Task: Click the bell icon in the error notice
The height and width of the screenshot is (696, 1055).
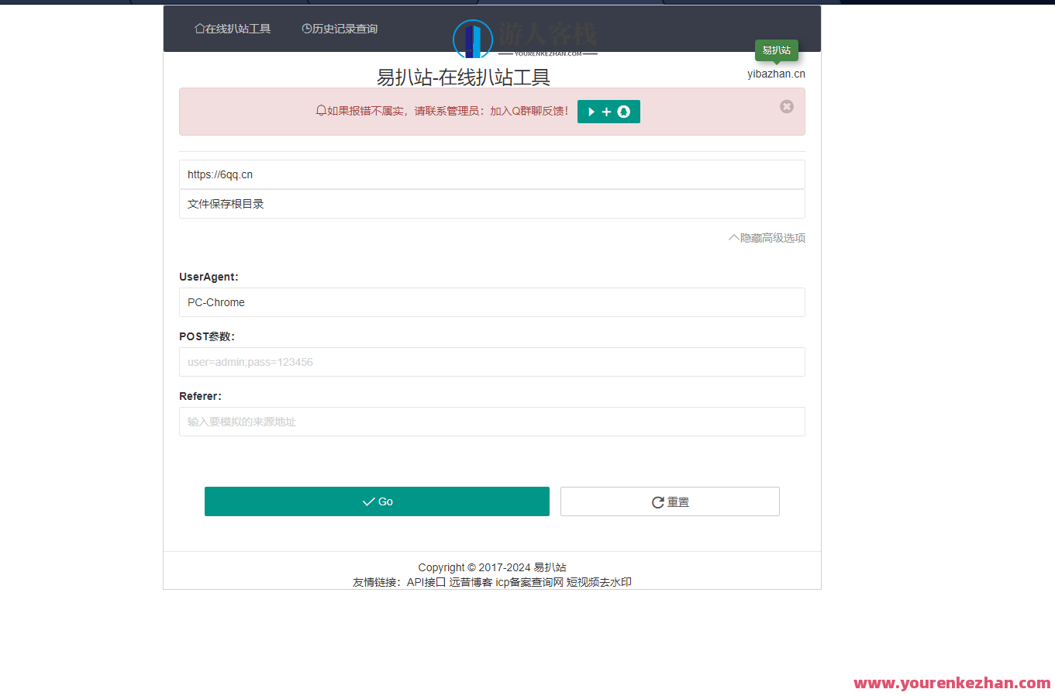Action: [x=319, y=111]
